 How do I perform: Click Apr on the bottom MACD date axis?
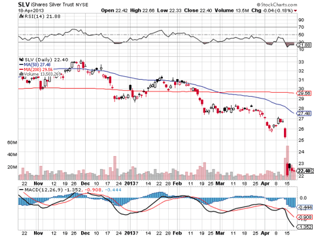click(x=265, y=233)
